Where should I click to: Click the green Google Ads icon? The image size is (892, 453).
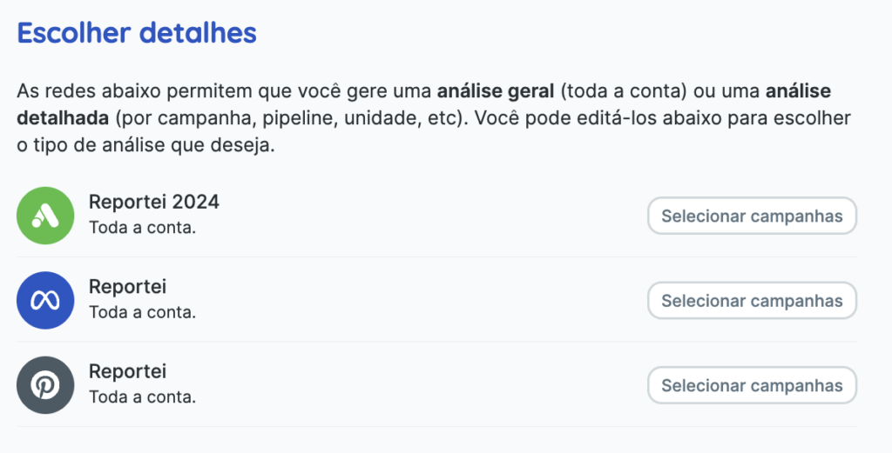coord(45,216)
